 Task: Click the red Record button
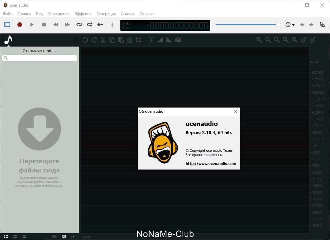[20, 25]
